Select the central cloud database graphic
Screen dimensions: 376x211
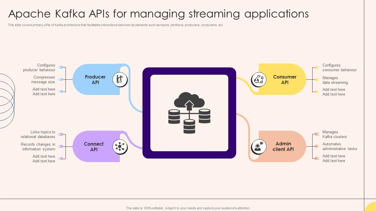click(x=189, y=113)
